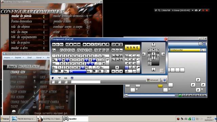Select the F1 key on virtual keyboard
This screenshot has width=217, height=122.
pos(61,50)
